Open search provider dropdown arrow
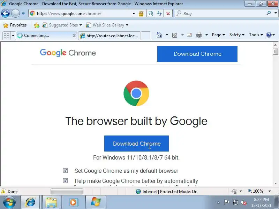 (x=276, y=13)
